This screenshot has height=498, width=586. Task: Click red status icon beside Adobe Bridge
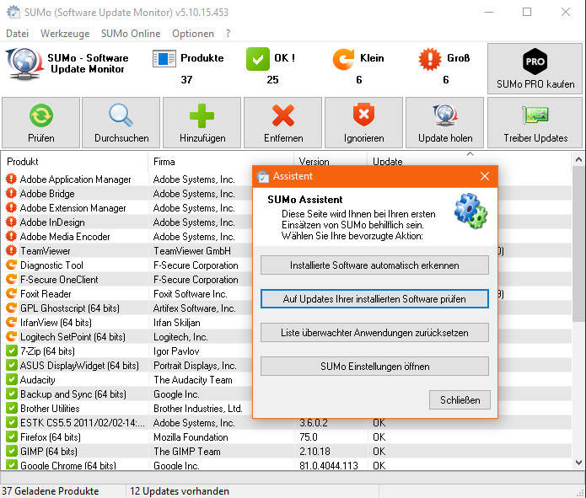(11, 193)
